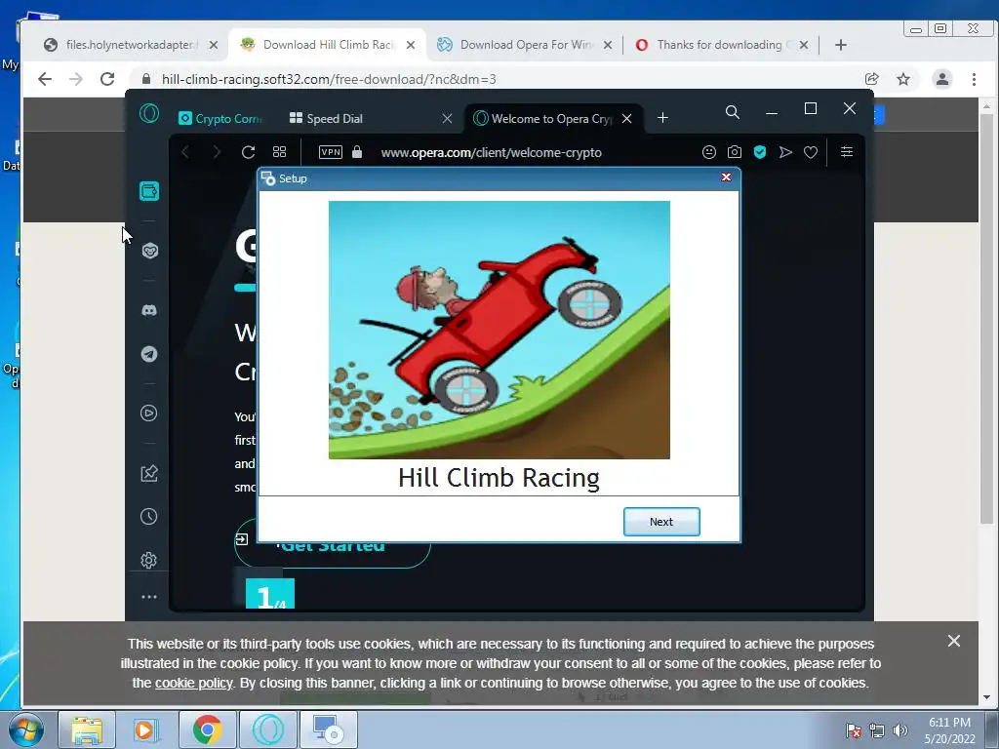This screenshot has height=749, width=999.
Task: Click the three-dots sidebar setup icon
Action: point(149,597)
